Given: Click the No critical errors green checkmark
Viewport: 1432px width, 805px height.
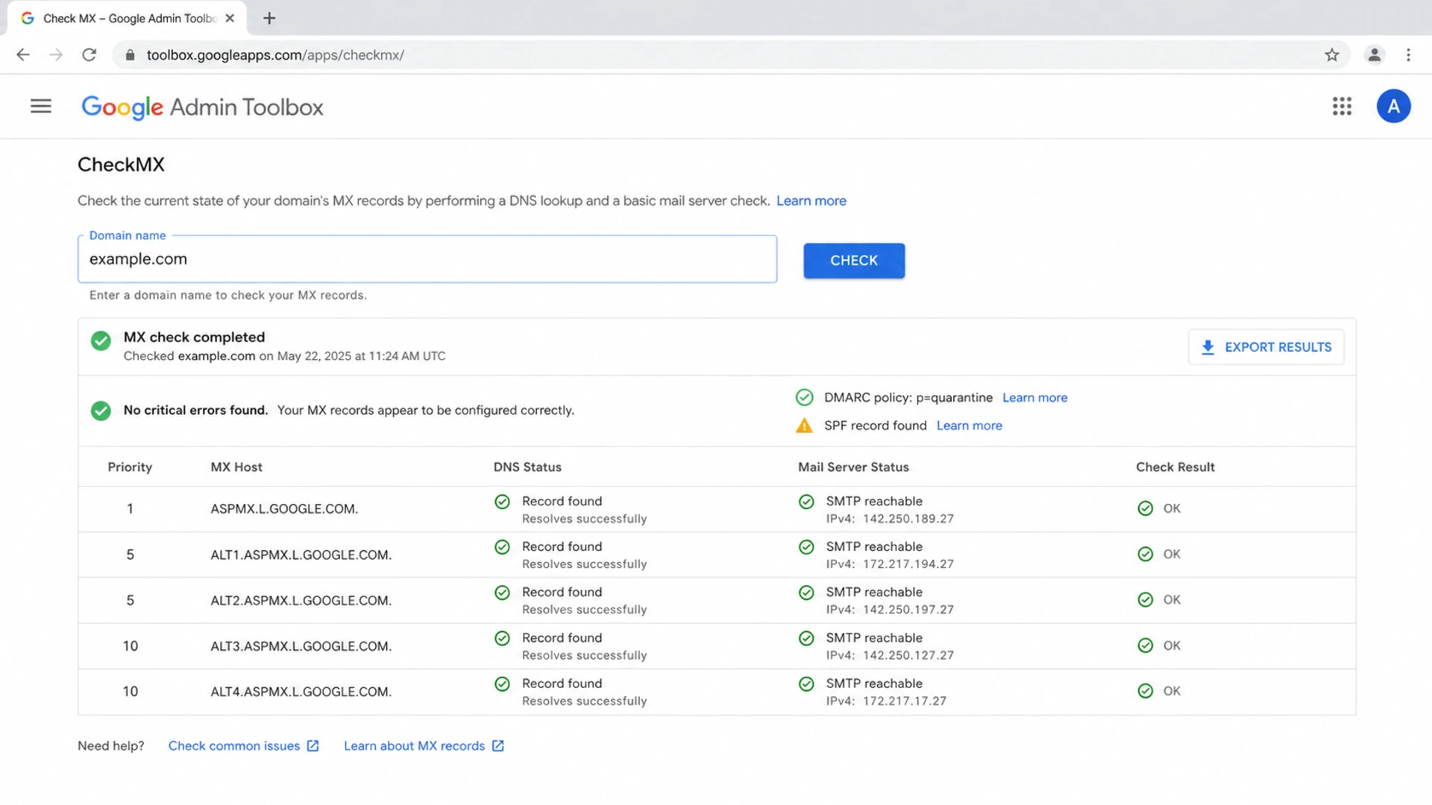Looking at the screenshot, I should pos(101,411).
